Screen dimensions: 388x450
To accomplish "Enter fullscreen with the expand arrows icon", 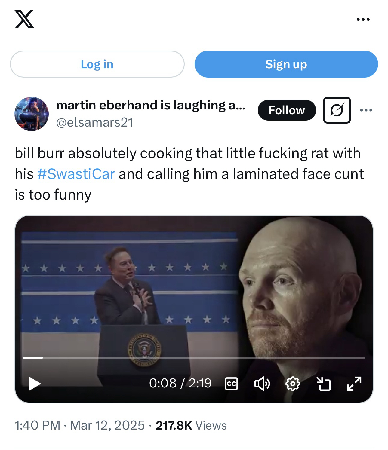I will click(x=354, y=384).
